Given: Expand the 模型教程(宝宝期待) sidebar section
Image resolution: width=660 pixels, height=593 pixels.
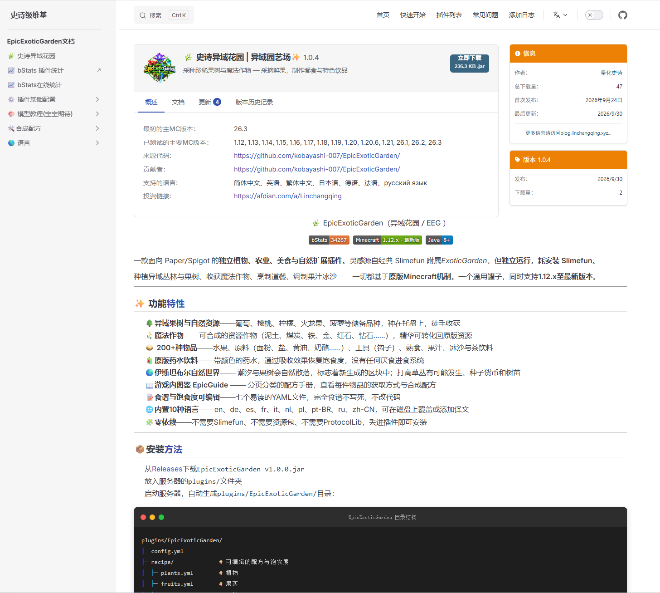Looking at the screenshot, I should tap(97, 114).
